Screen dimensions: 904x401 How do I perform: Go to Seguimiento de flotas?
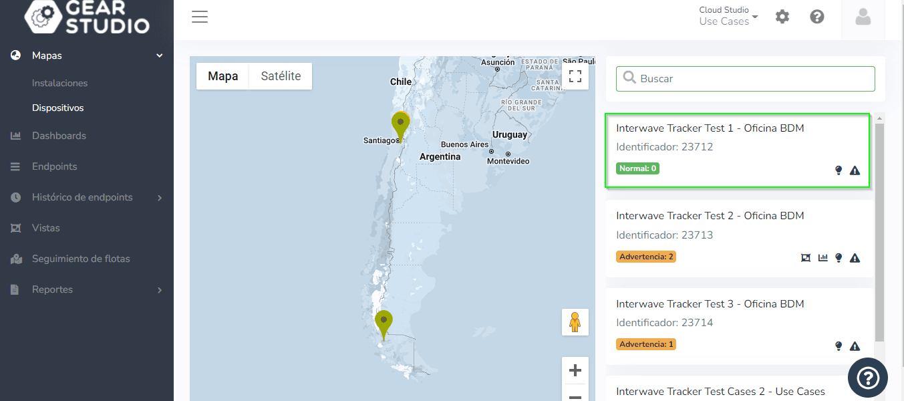[x=81, y=259]
